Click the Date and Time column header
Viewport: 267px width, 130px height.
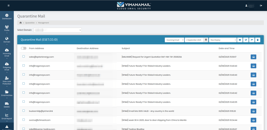tap(227, 48)
